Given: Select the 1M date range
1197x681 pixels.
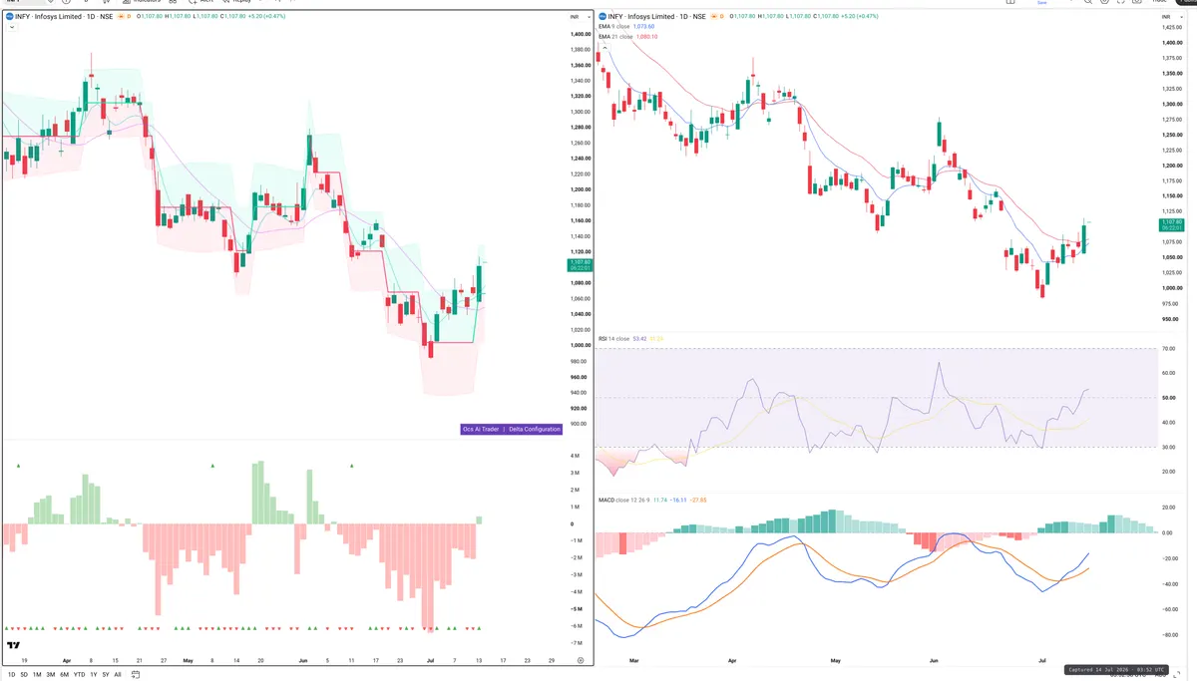Looking at the screenshot, I should [37, 674].
